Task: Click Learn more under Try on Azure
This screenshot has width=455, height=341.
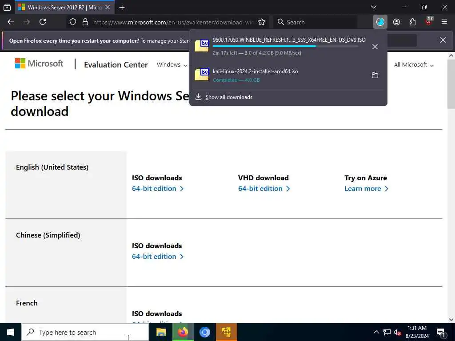Action: point(366,188)
